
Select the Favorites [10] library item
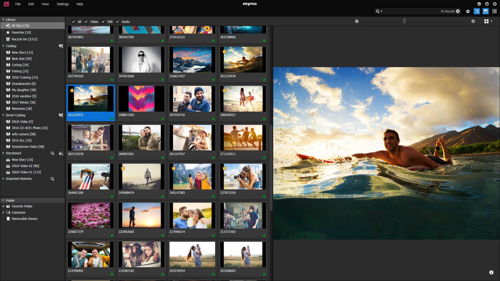point(21,33)
